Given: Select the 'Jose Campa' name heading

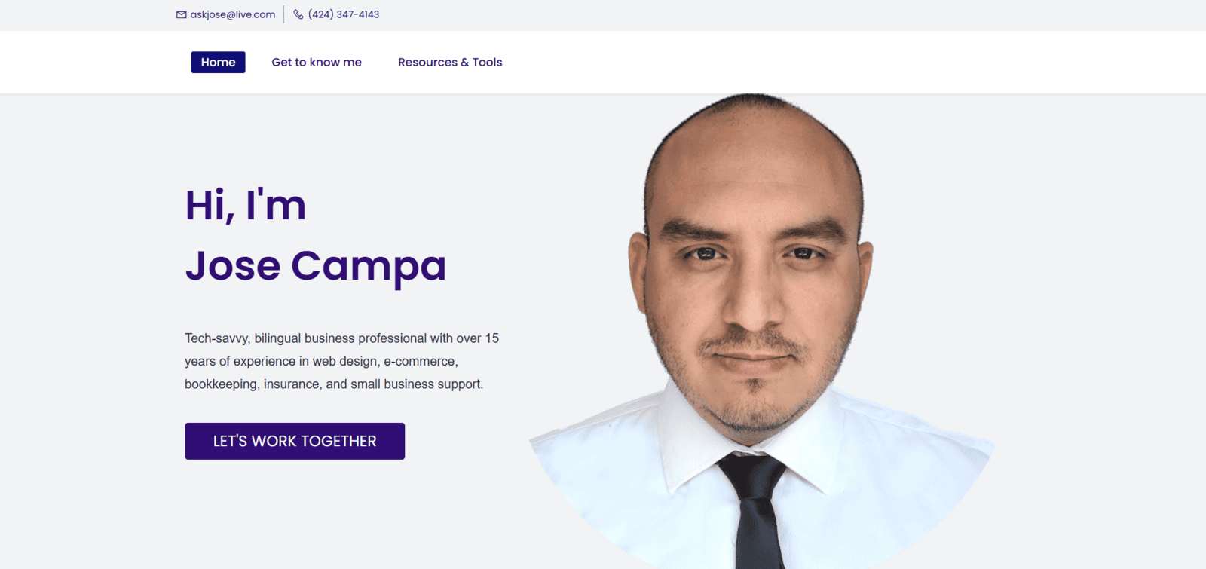Looking at the screenshot, I should (316, 266).
